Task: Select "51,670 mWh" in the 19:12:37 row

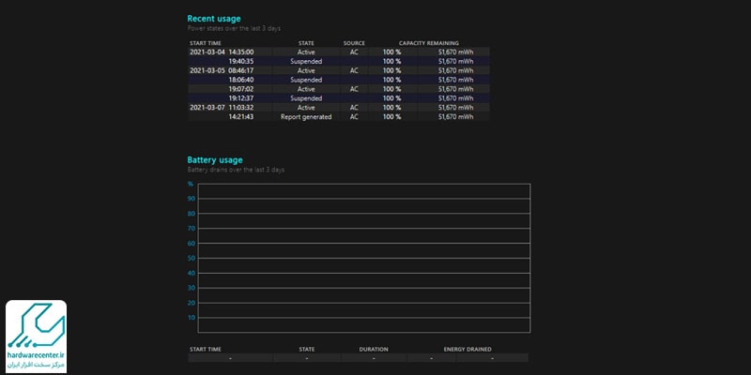Action: pyautogui.click(x=455, y=98)
